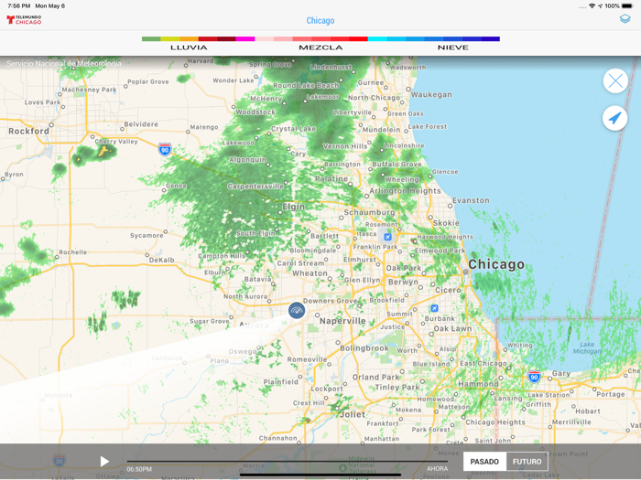This screenshot has height=480, width=641.
Task: Click the I-90 shield near Cherry Valley
Action: (x=165, y=149)
